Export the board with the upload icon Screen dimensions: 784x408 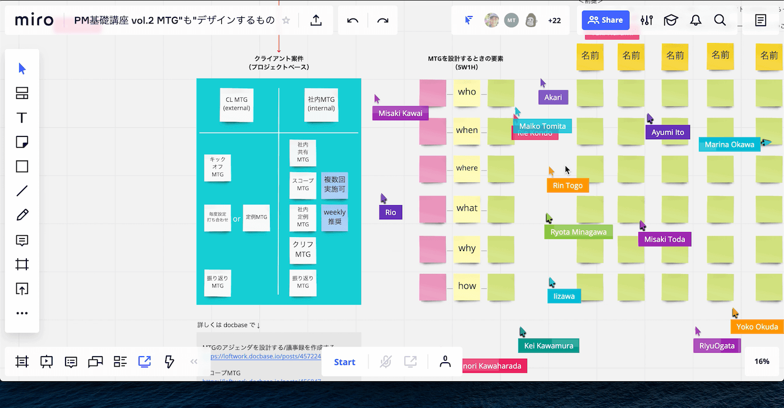click(x=316, y=20)
